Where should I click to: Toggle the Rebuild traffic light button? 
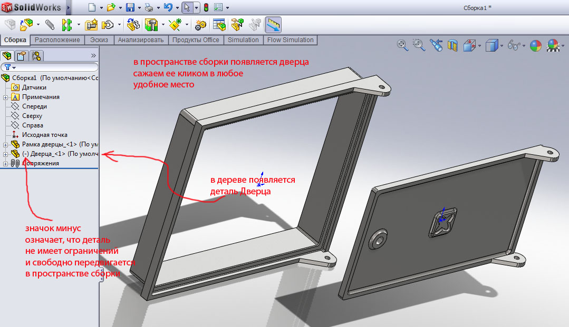[206, 7]
